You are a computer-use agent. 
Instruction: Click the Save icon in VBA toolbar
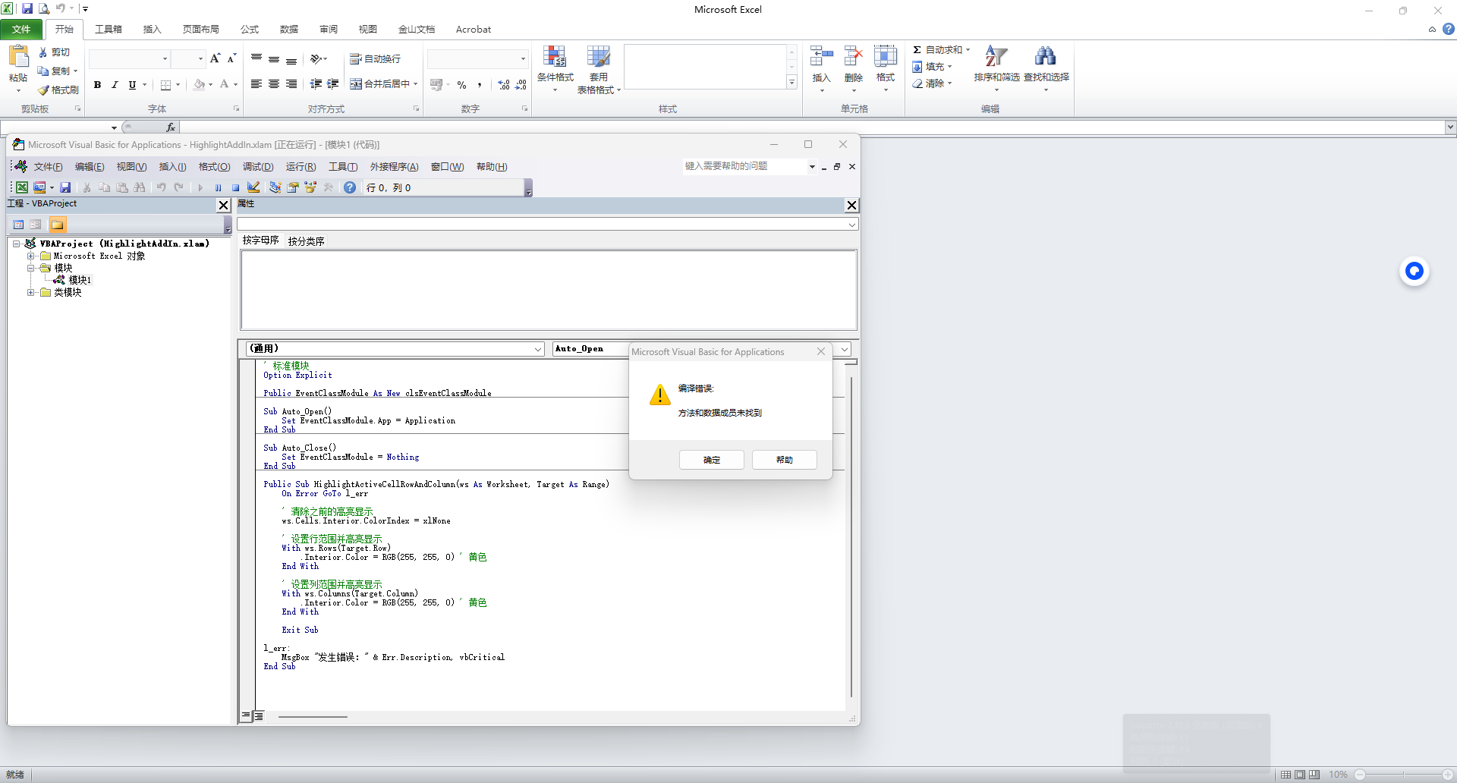[x=65, y=187]
